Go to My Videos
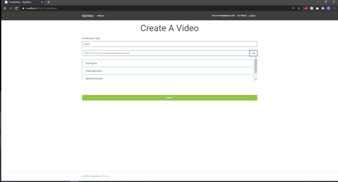This screenshot has width=338, height=182. pos(242,16)
